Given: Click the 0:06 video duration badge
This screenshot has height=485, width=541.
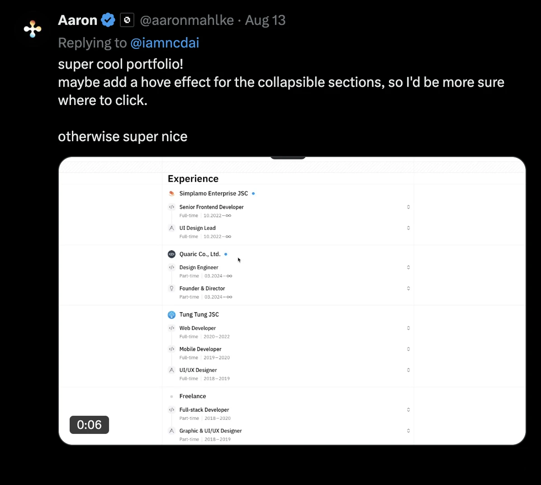Looking at the screenshot, I should (89, 425).
